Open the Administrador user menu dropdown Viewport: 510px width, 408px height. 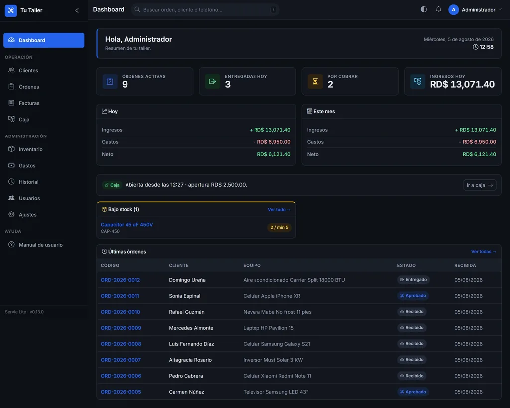475,10
